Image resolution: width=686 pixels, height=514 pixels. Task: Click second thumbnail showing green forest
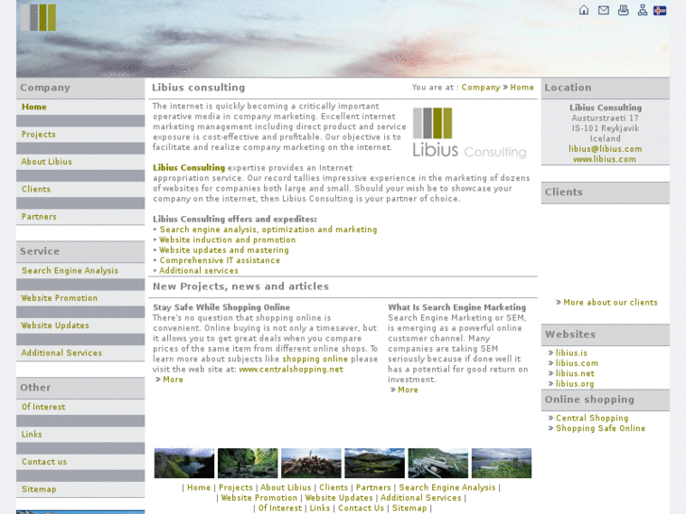(x=247, y=463)
